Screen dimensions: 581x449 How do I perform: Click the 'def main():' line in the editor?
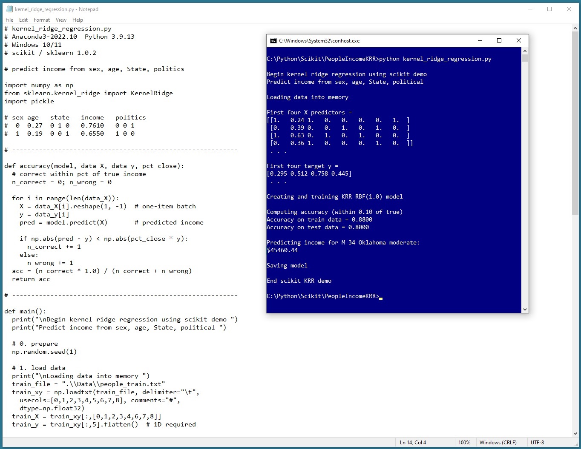(25, 311)
